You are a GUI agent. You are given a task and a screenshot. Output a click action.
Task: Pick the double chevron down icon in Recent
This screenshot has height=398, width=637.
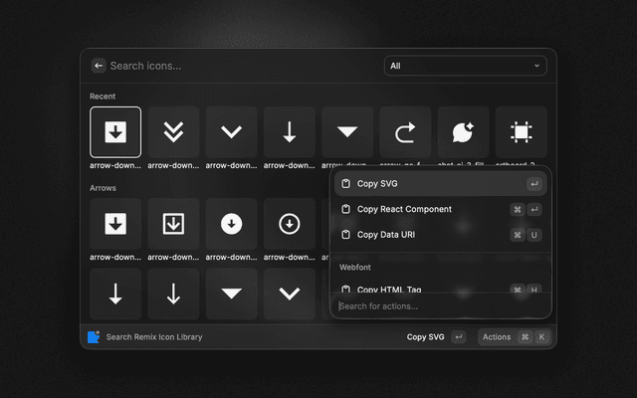173,132
